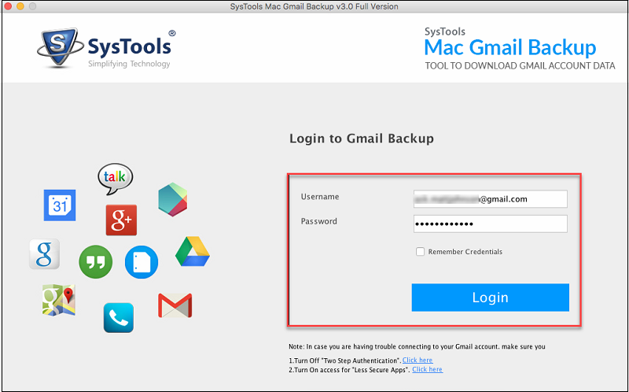
Task: Click the SysTools shield logo
Action: (x=61, y=48)
